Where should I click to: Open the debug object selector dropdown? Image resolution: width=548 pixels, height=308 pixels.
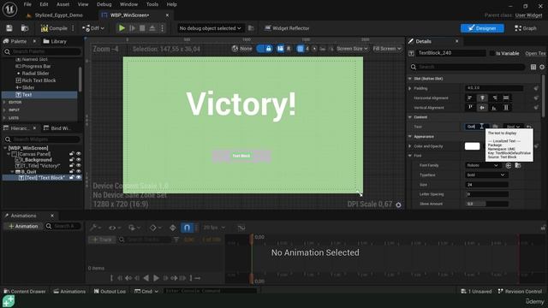coord(210,28)
